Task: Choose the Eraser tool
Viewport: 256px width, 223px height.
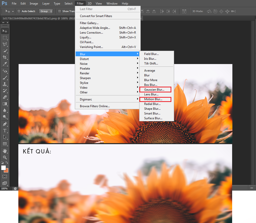Action: 5,97
